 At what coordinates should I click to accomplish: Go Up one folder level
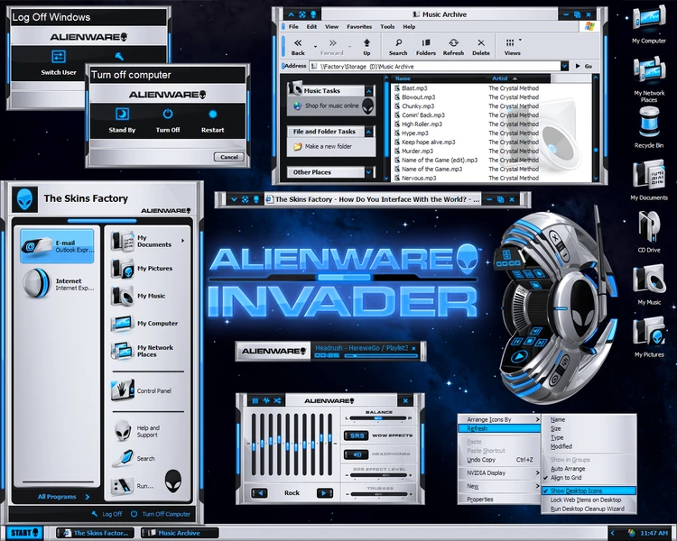click(366, 47)
